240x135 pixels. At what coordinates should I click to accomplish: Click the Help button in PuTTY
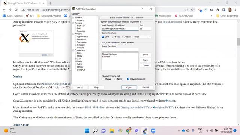pos(96,87)
